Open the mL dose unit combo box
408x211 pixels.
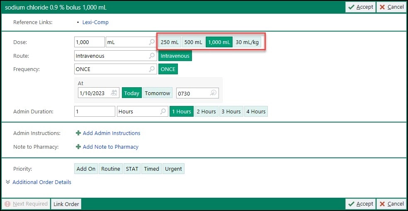pos(126,42)
